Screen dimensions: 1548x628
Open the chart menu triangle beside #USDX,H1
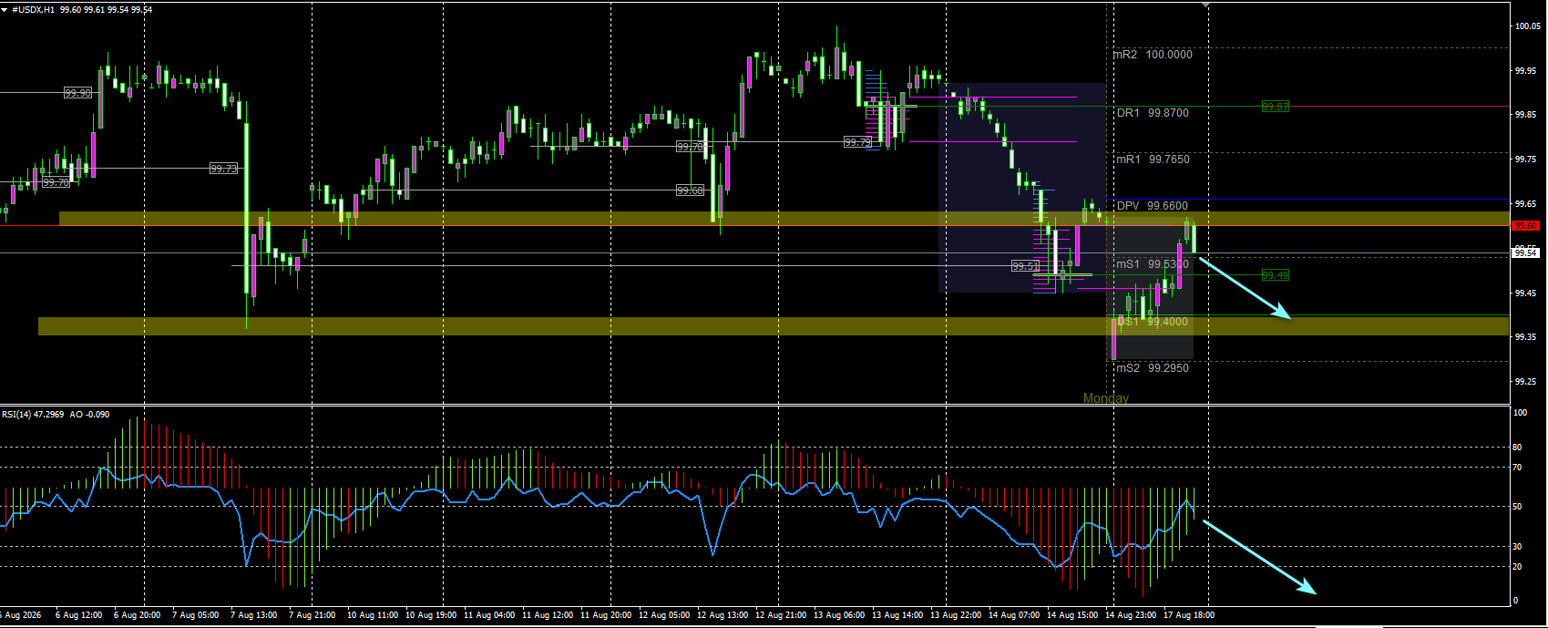(x=5, y=9)
